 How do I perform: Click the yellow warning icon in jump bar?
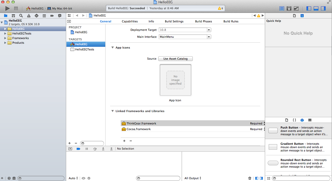[x=259, y=16]
